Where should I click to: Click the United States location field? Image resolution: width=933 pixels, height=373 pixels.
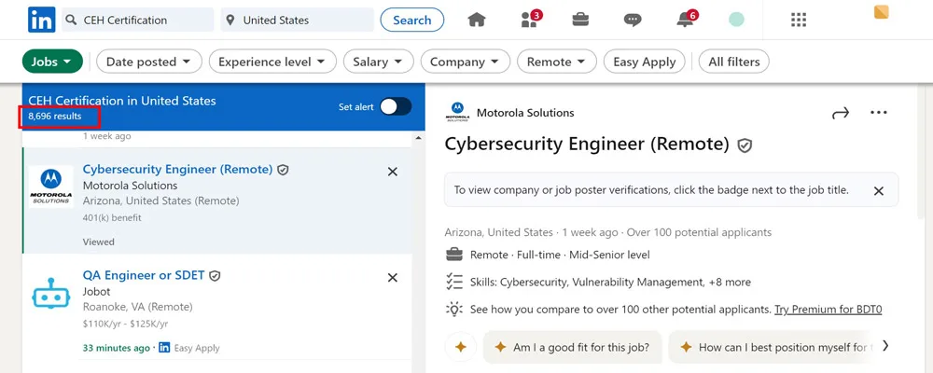298,20
